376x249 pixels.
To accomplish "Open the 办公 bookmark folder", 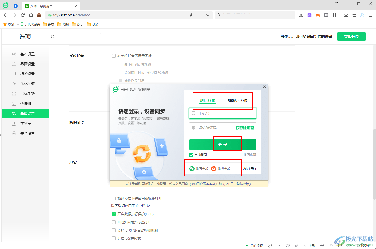I will point(92,24).
